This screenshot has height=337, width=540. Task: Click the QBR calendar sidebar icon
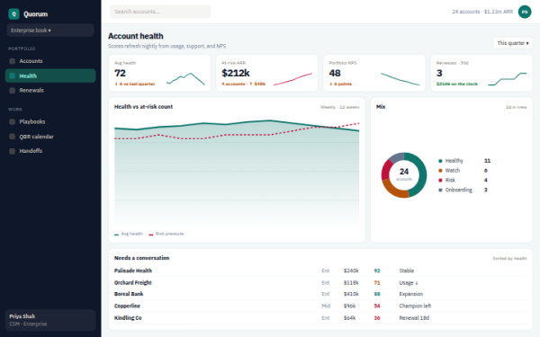(13, 137)
